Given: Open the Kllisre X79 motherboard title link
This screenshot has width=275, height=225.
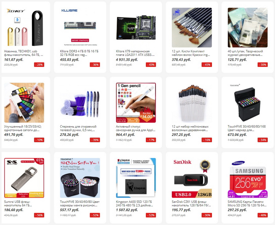Looking at the screenshot, I should click(135, 53).
